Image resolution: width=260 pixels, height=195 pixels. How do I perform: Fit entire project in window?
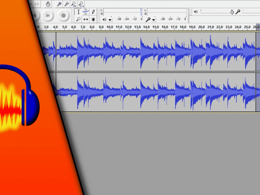click(x=81, y=4)
